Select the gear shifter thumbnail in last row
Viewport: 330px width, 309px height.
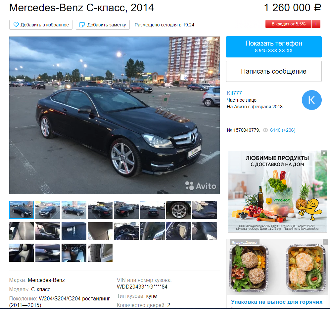coord(74,253)
